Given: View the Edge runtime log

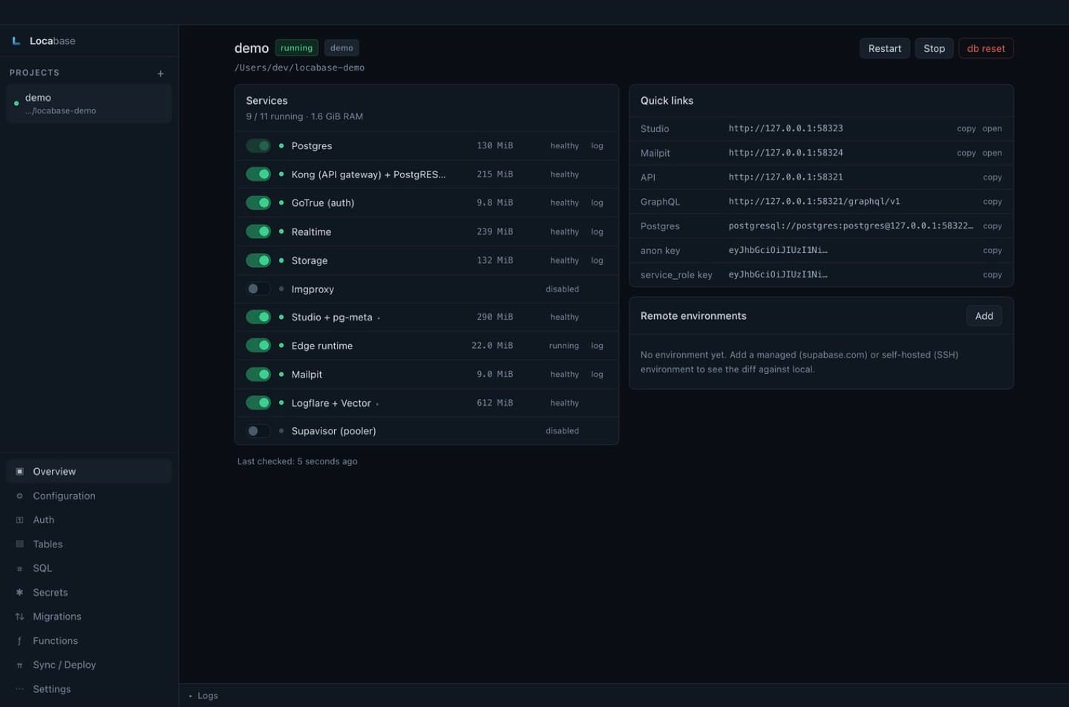Looking at the screenshot, I should 597,346.
